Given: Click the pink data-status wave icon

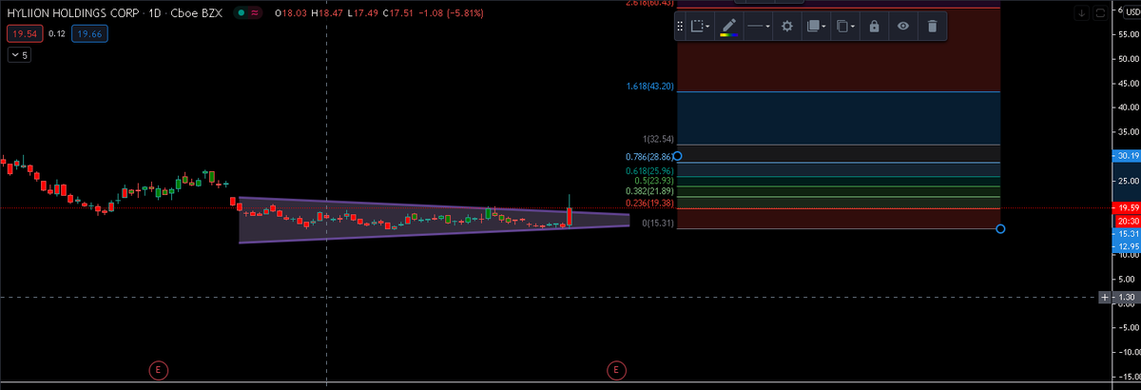Looking at the screenshot, I should tap(256, 13).
